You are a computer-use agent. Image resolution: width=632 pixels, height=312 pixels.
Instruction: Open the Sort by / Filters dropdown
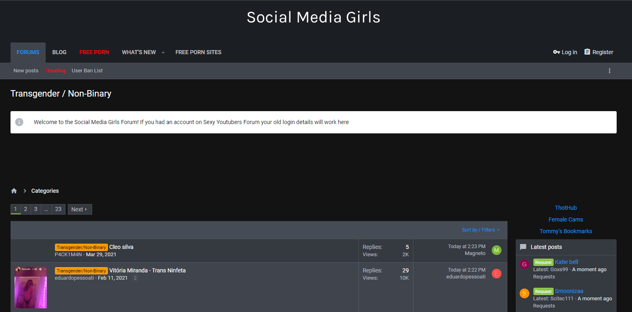tap(480, 230)
